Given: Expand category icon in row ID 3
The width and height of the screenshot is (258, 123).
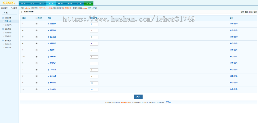Looking at the screenshot, I should [48, 24].
